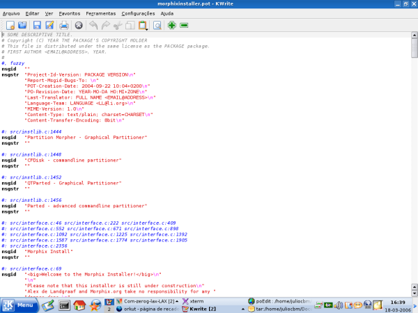This screenshot has height=313, width=418.
Task: Close the document with the round X icon
Action: click(x=79, y=25)
